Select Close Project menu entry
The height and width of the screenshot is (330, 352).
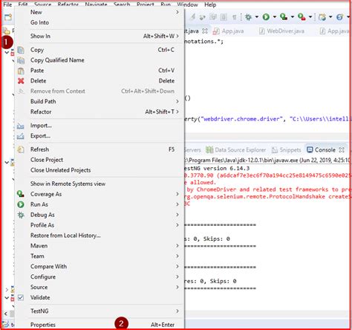tap(100, 160)
